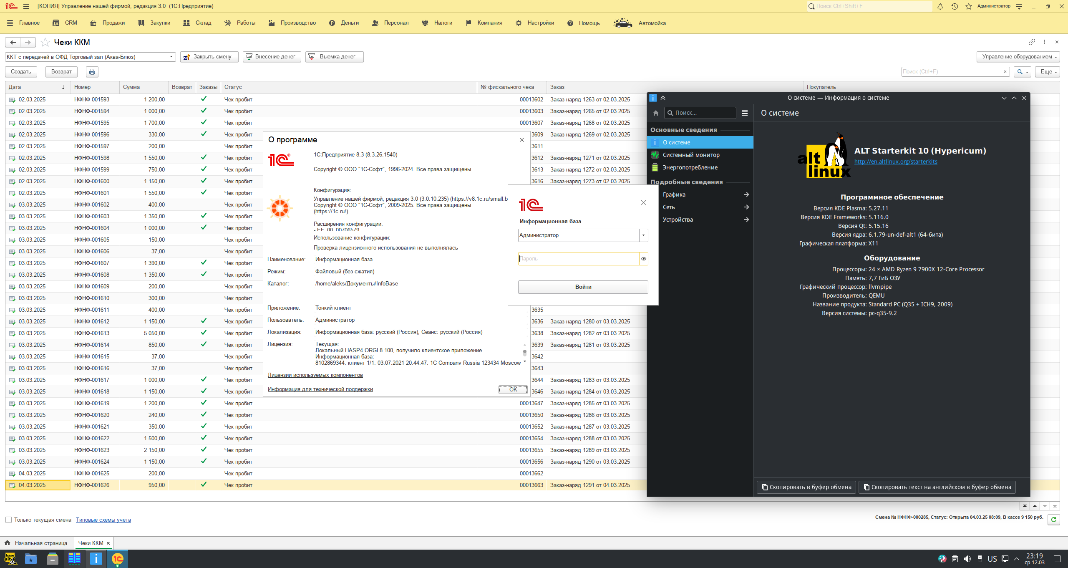The image size is (1068, 568).
Task: Open the hamburger menu in the system info sidebar
Action: [745, 113]
